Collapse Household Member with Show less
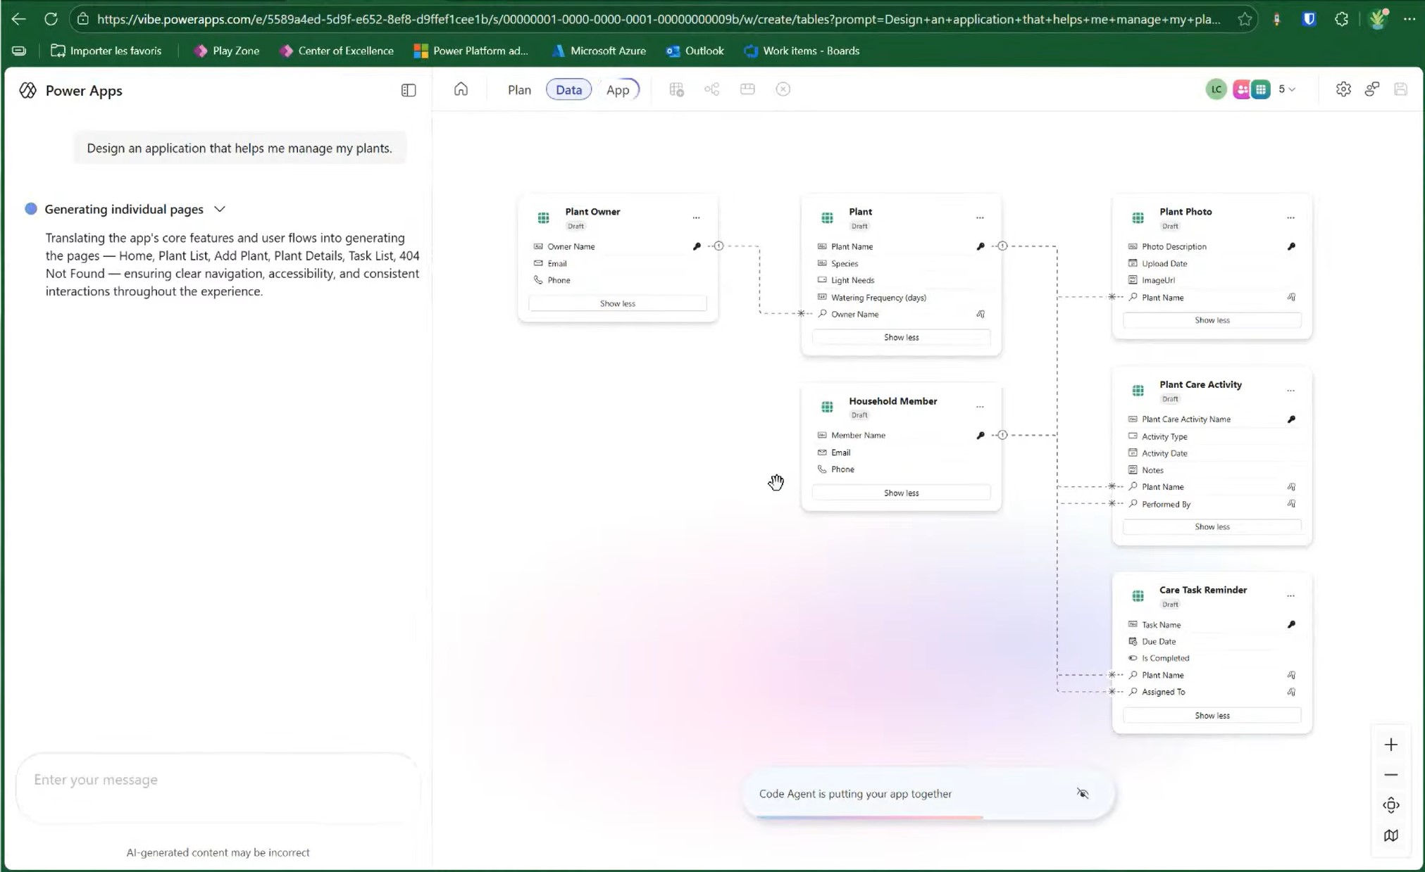Image resolution: width=1425 pixels, height=872 pixels. pyautogui.click(x=901, y=493)
